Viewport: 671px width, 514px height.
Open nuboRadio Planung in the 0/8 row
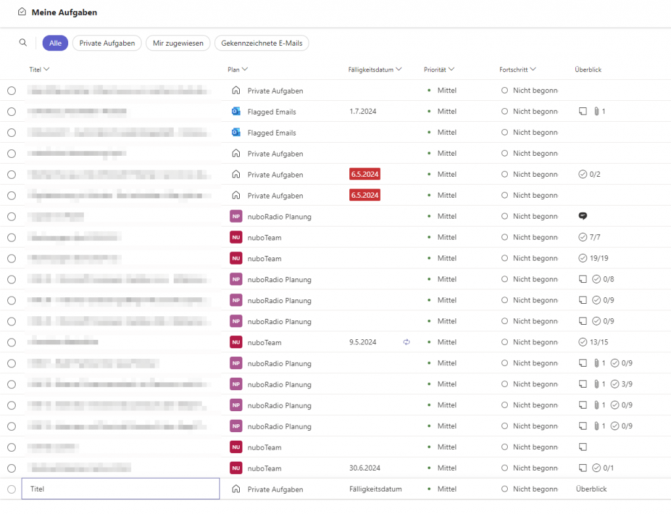coord(279,280)
